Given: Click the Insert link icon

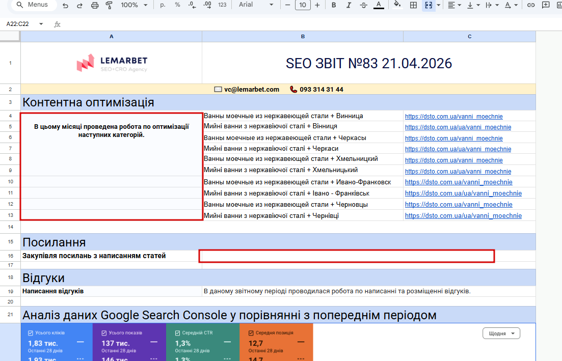Looking at the screenshot, I should pos(531,5).
